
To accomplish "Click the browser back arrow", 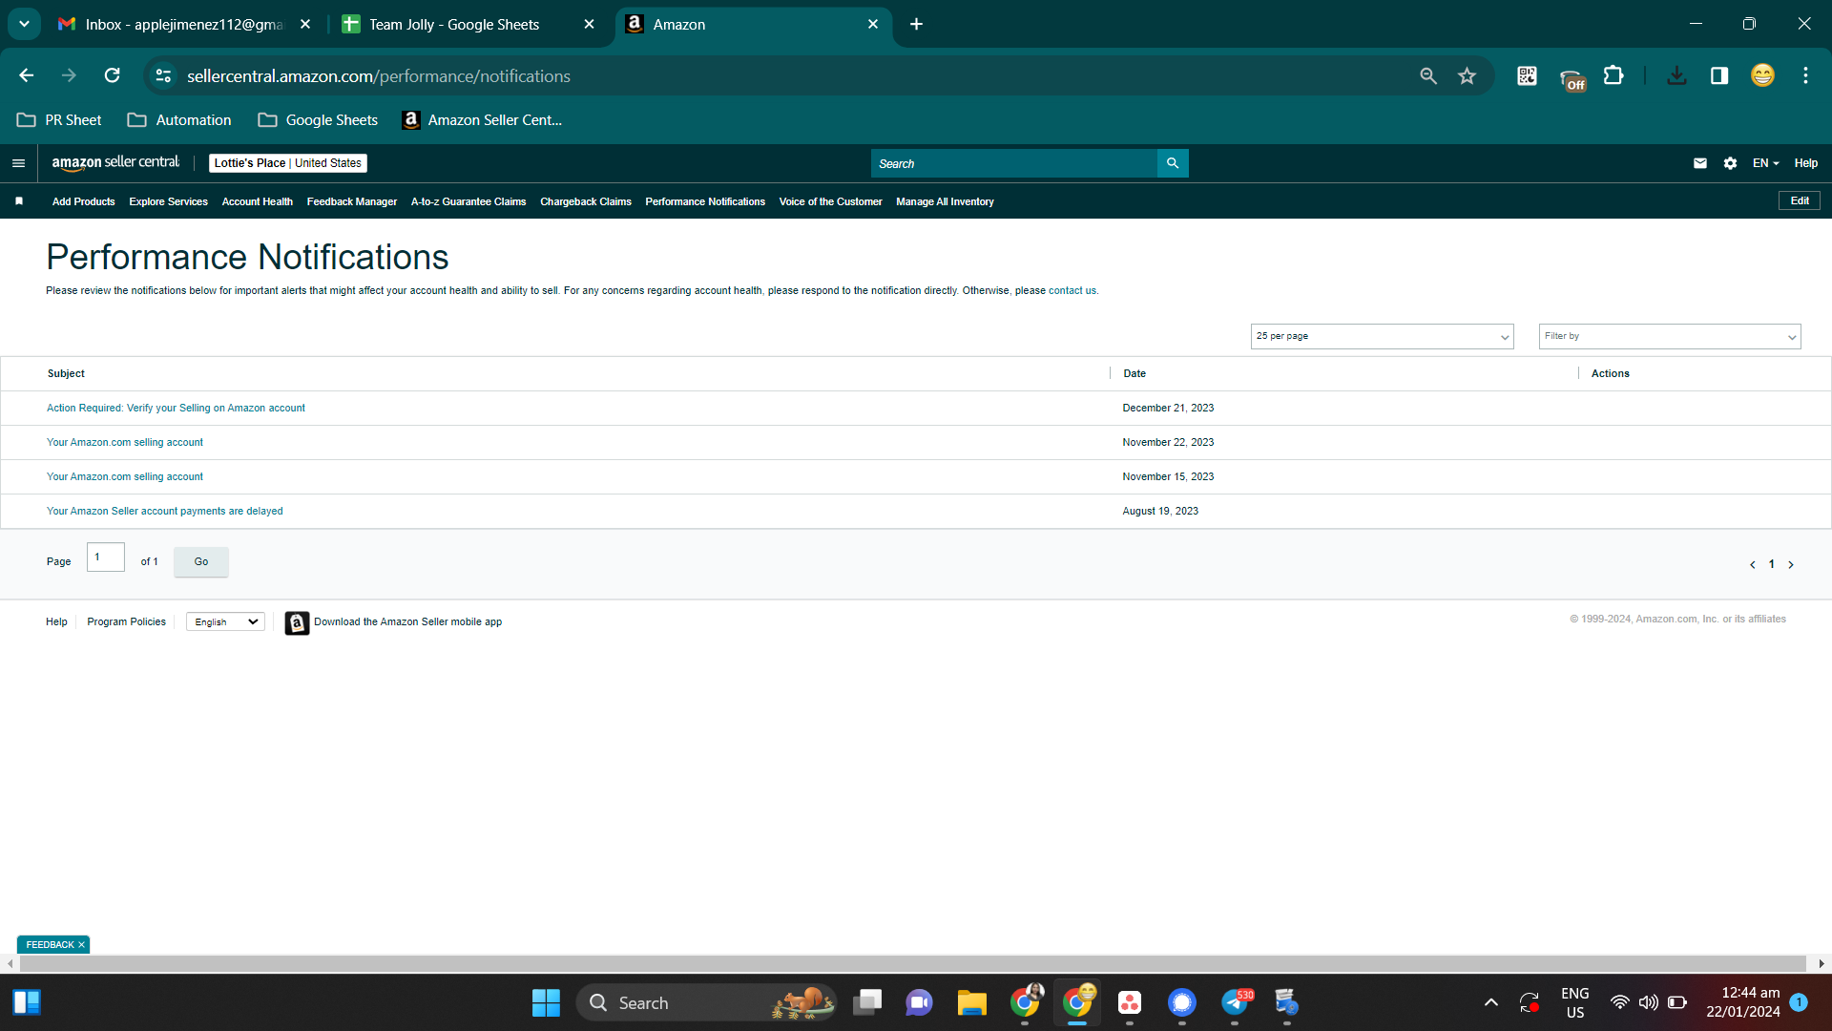I will [x=27, y=75].
